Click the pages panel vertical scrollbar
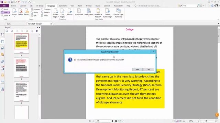220x123 pixels. (x=39, y=66)
